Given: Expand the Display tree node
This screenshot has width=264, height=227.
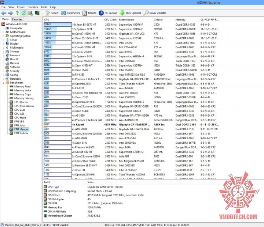Looking at the screenshot, I should pyautogui.click(x=4, y=44).
